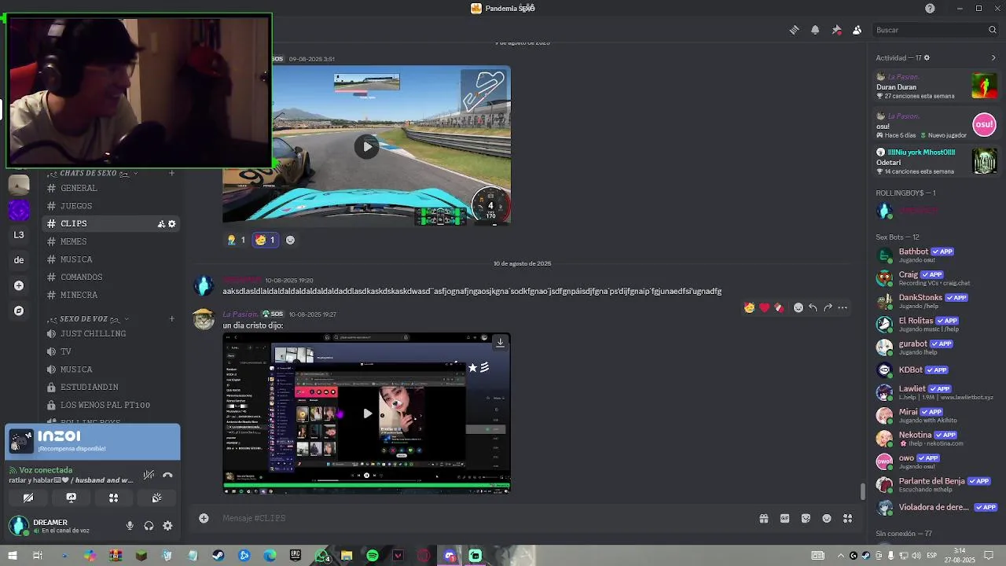
Task: Open Actividad settings gear
Action: 927,57
